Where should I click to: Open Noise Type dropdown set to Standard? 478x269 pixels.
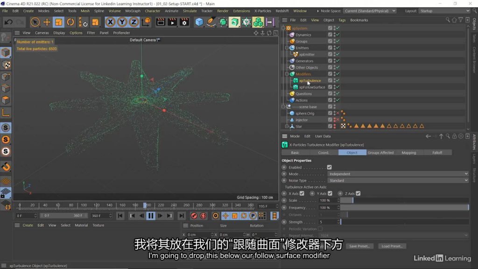click(398, 181)
